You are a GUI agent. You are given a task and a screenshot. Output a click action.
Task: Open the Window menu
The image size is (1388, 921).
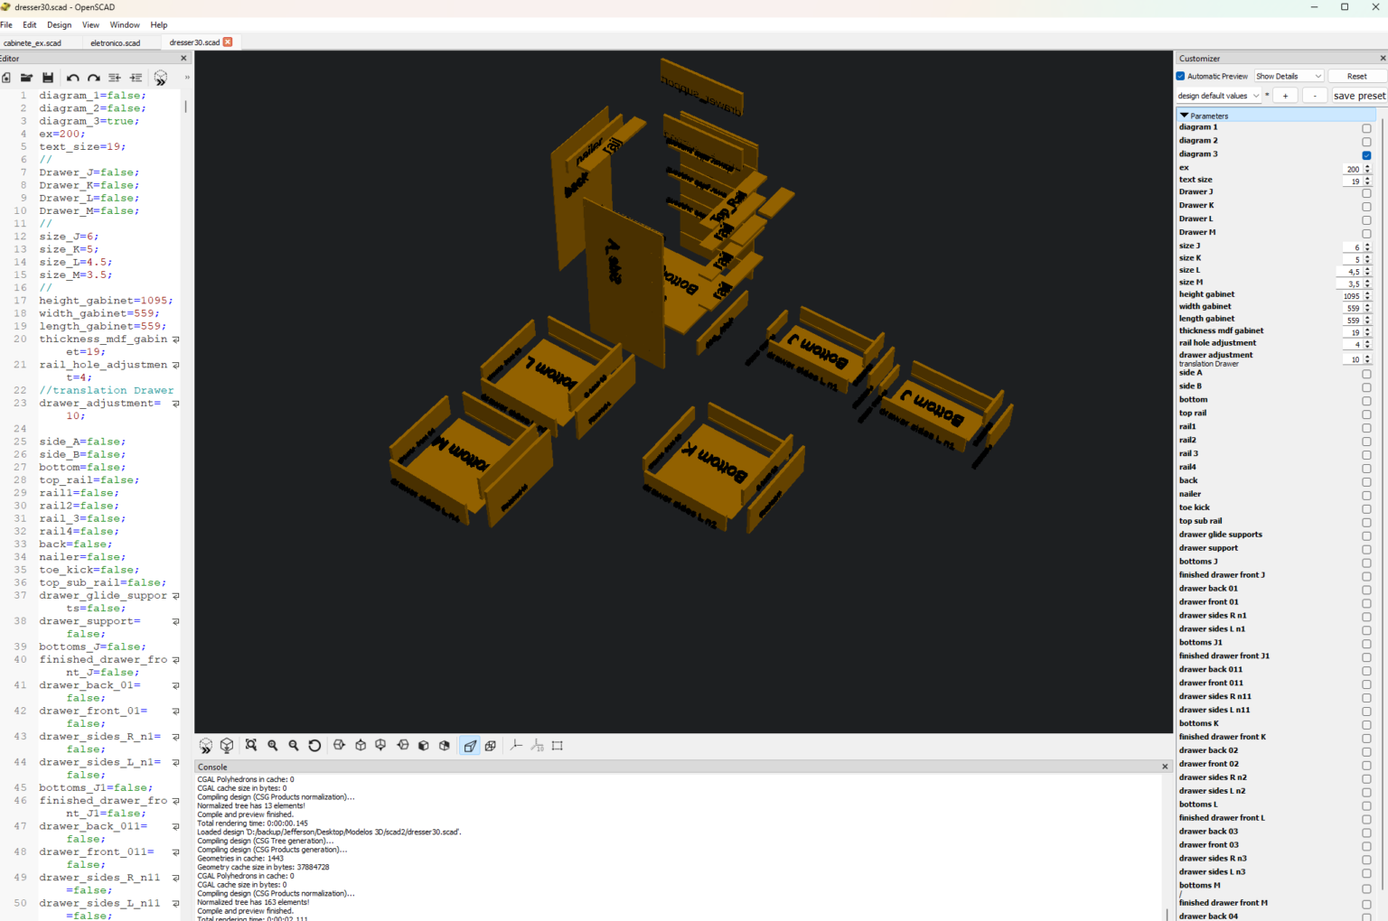point(125,25)
